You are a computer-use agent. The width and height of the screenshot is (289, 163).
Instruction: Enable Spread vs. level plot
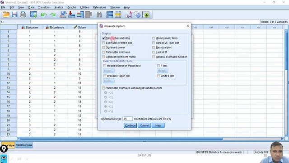click(154, 43)
